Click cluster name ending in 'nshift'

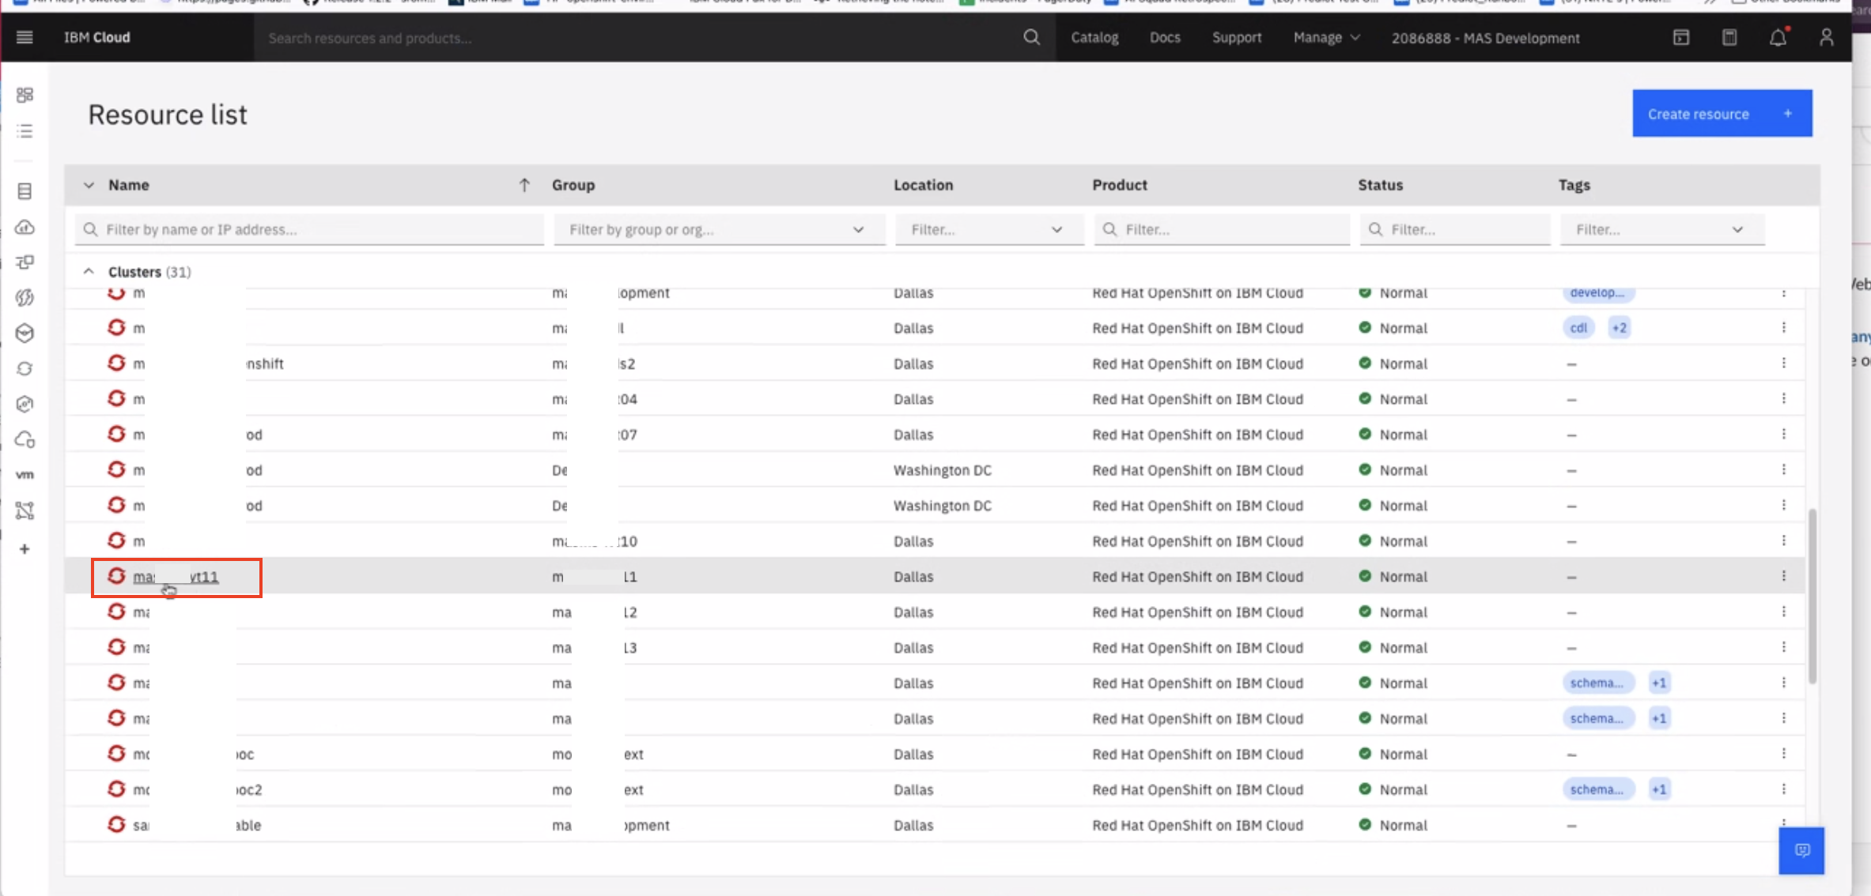(208, 363)
